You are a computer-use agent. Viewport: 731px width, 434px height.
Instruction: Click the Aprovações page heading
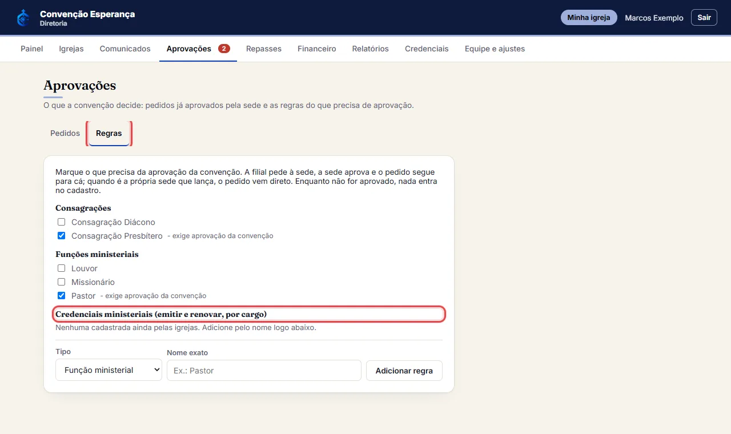tap(80, 86)
